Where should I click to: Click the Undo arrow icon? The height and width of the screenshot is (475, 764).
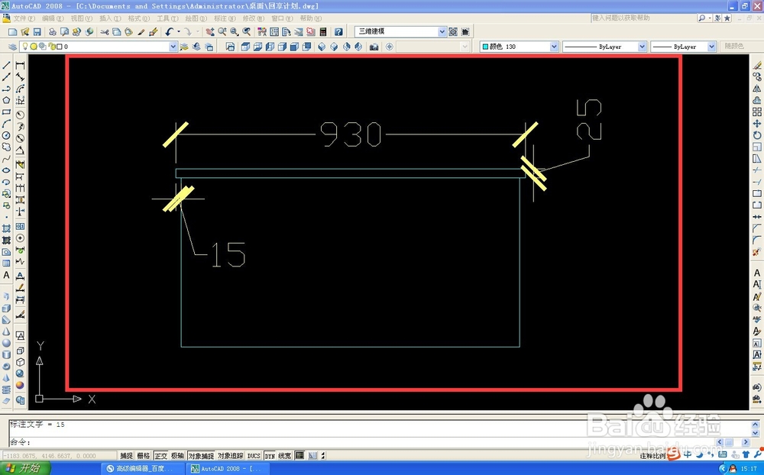169,32
